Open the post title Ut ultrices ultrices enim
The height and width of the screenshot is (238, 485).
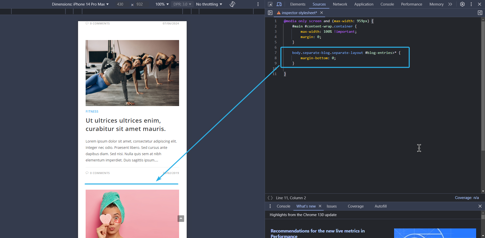pyautogui.click(x=126, y=125)
